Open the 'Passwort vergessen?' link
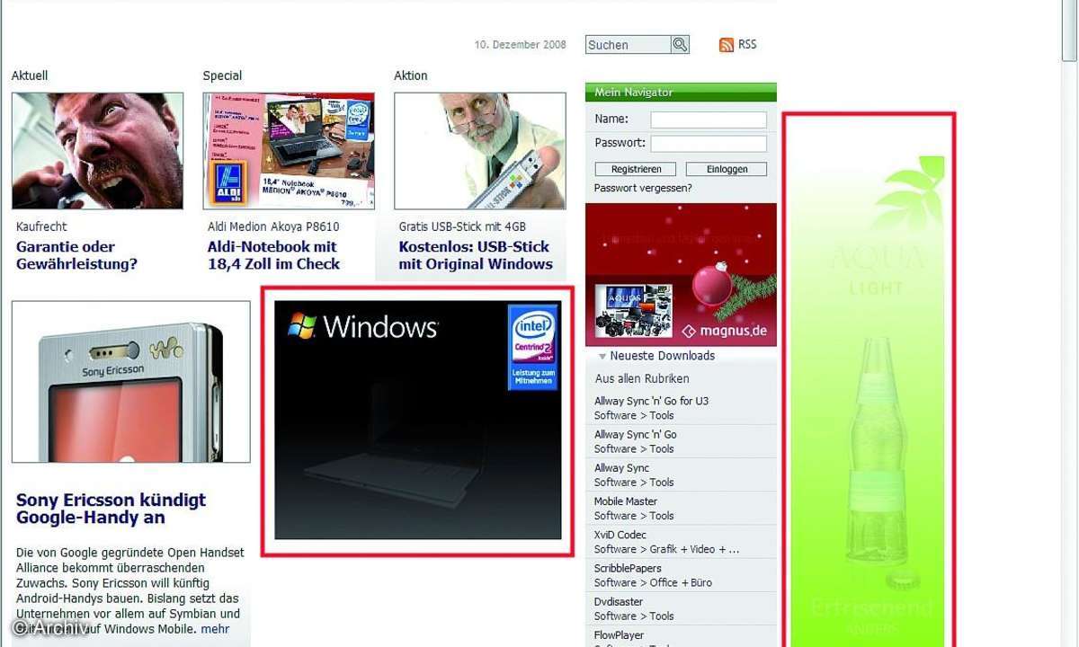1079x647 pixels. click(643, 188)
